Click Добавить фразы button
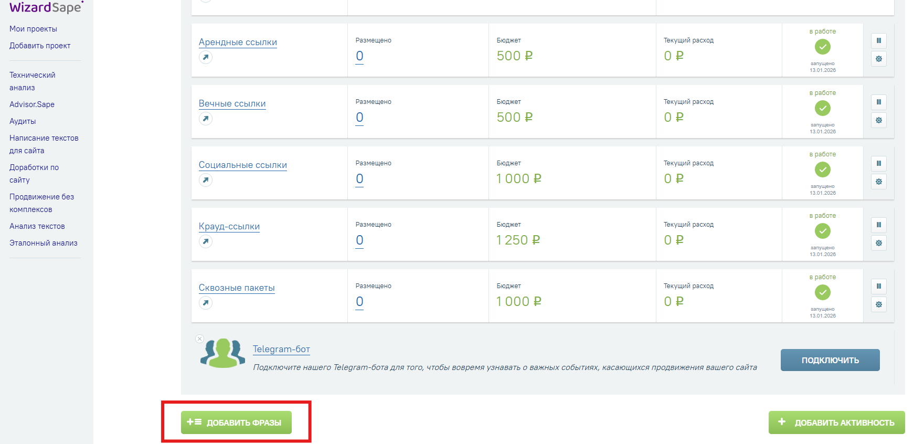The width and height of the screenshot is (924, 444). click(236, 422)
